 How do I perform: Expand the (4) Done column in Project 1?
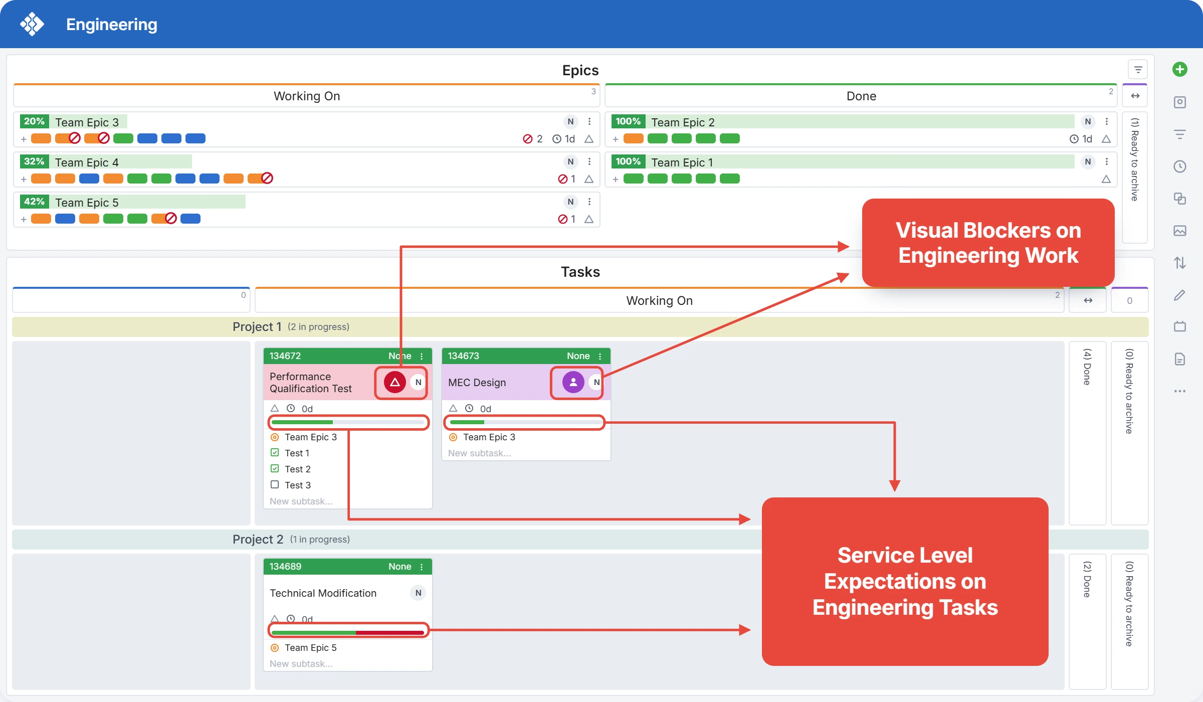pos(1087,433)
